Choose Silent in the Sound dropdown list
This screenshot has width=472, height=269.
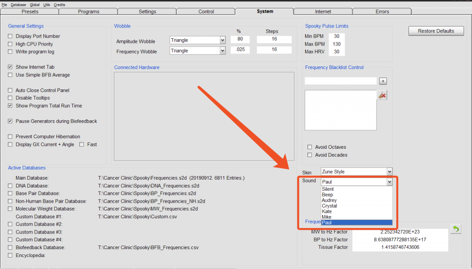[x=328, y=189]
